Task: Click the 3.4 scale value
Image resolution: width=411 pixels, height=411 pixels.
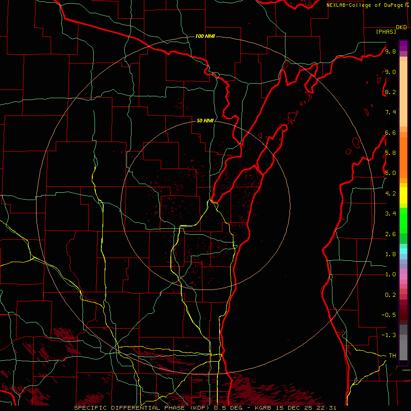Action: [x=390, y=214]
